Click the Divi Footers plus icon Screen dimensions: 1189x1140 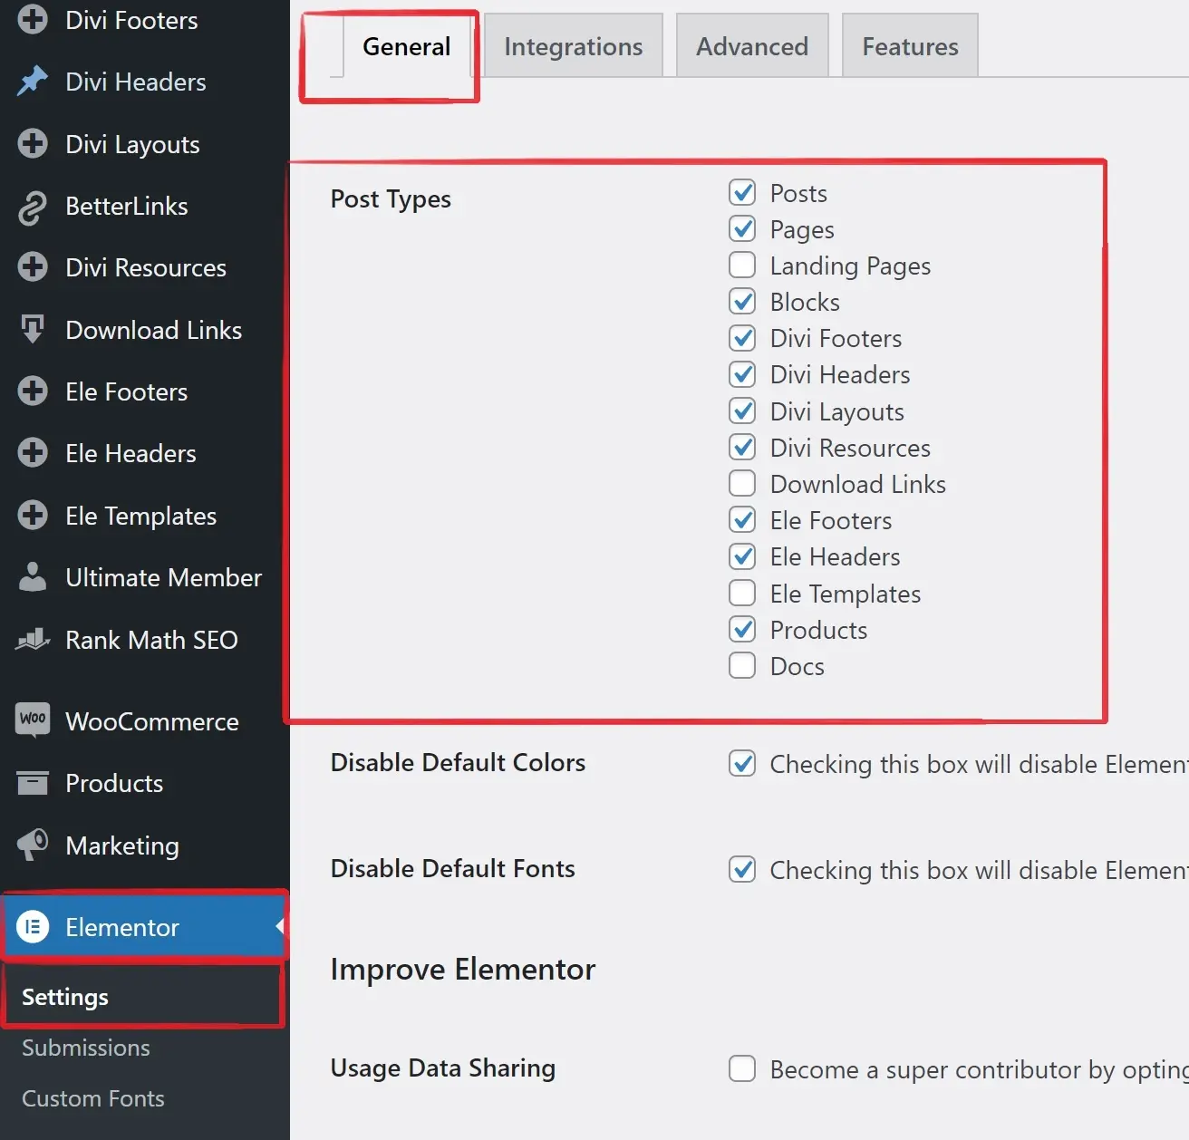(33, 19)
